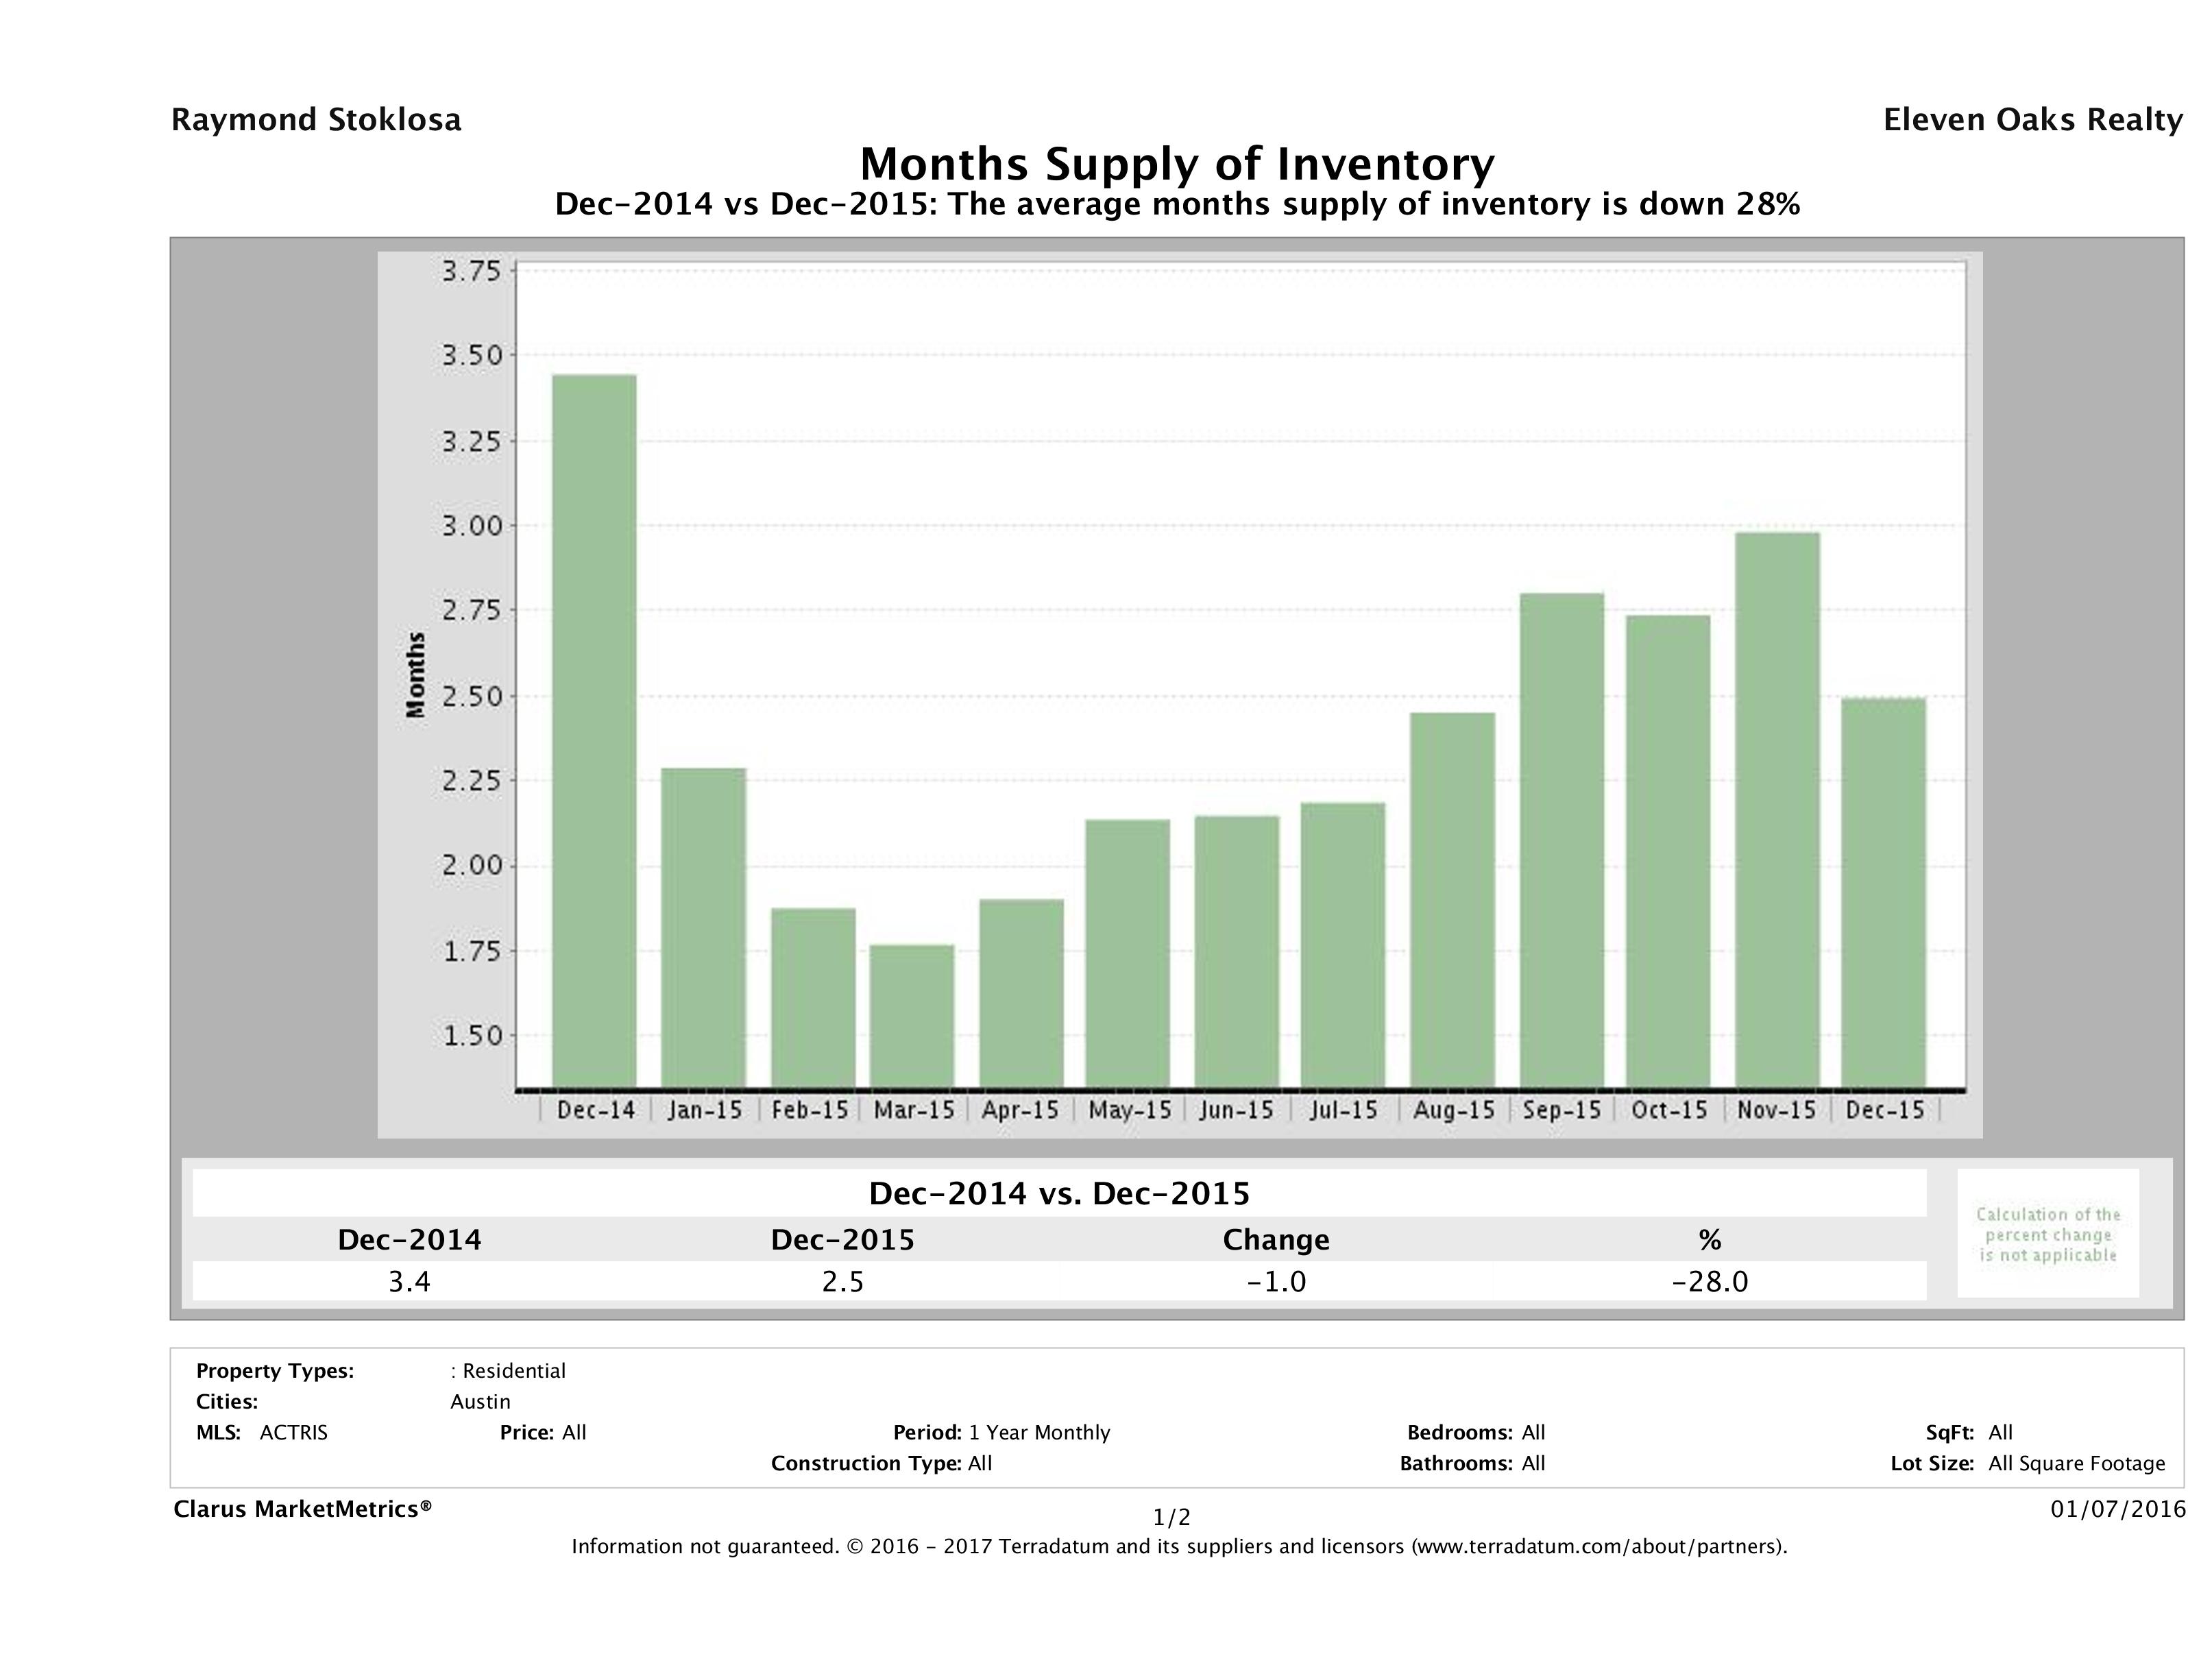Click the percent change note box
2212x1678 pixels.
(x=2047, y=1234)
